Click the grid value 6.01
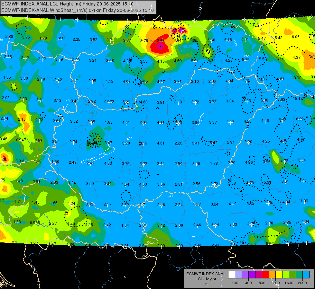Viewport: 315px width, 289px height. click(245, 39)
